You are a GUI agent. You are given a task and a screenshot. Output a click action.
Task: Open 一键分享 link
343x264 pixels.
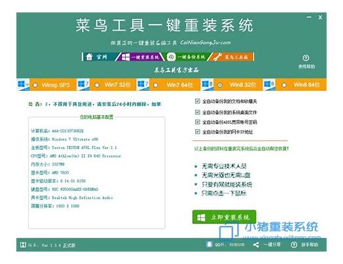[x=272, y=244]
